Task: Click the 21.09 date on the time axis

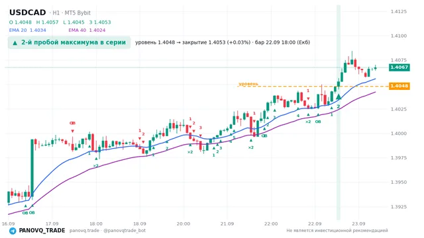Action: pyautogui.click(x=227, y=223)
